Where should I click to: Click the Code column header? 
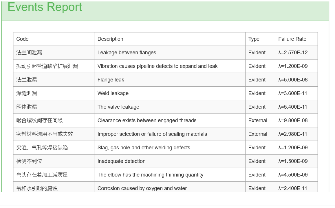coord(23,39)
